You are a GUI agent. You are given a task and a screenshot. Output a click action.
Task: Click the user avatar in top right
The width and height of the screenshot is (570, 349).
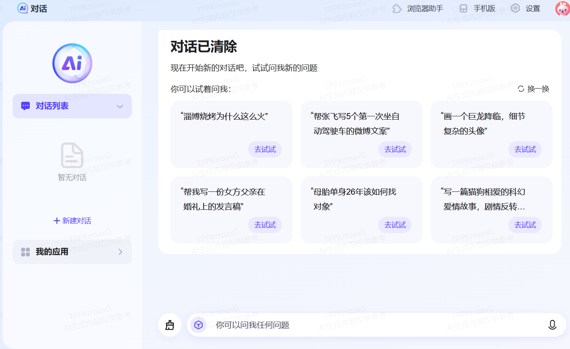click(562, 9)
